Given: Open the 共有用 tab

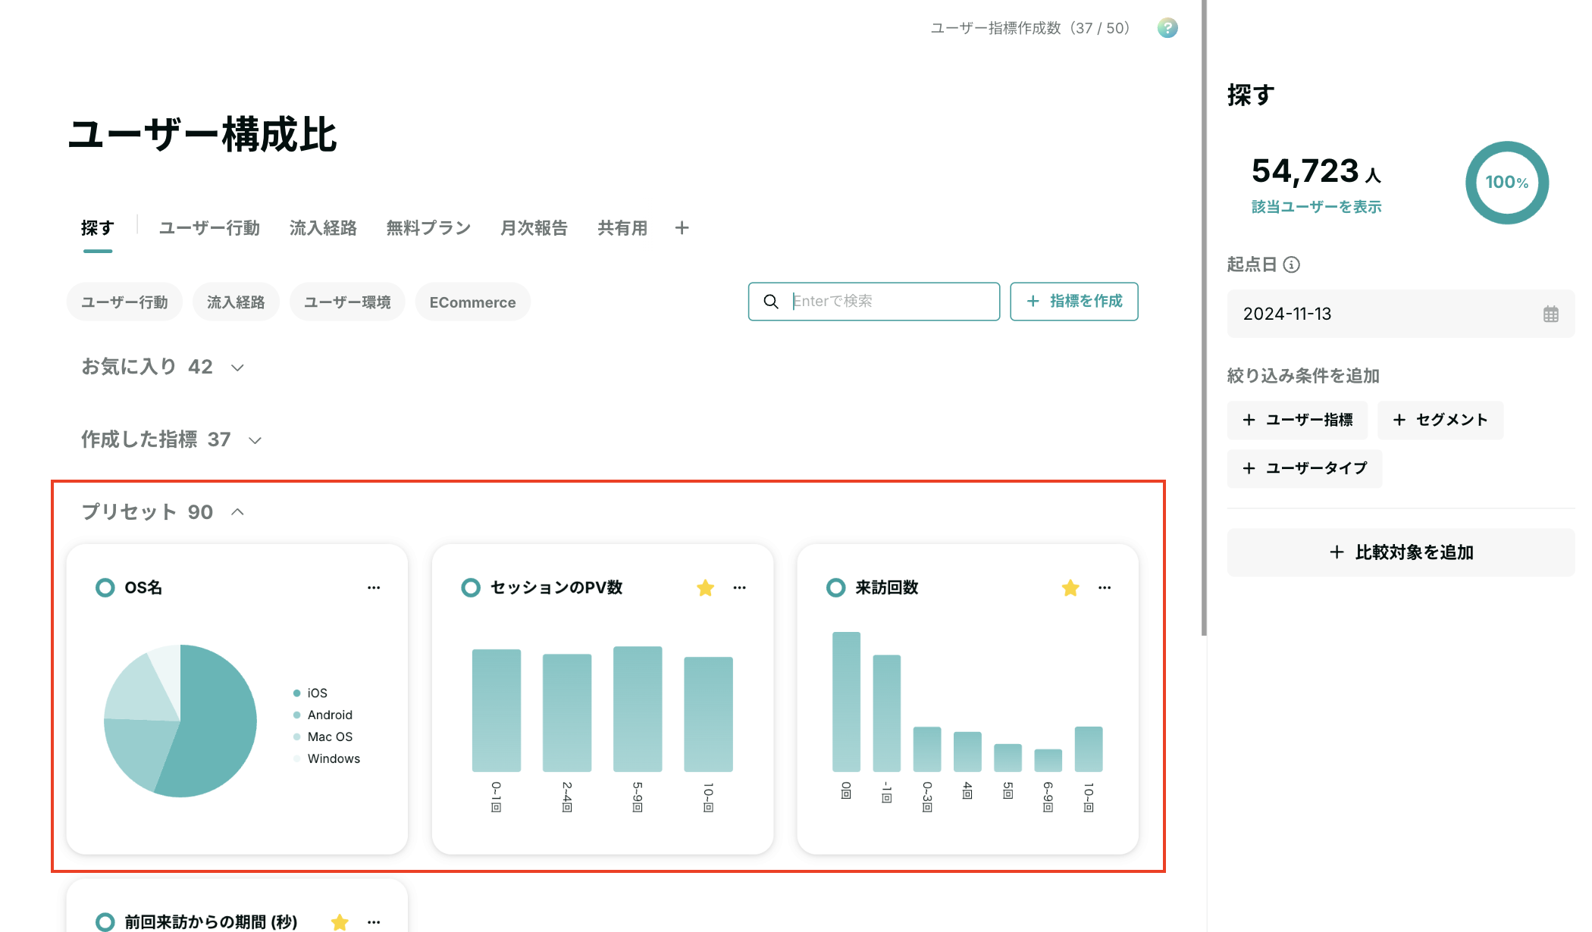Looking at the screenshot, I should (622, 228).
